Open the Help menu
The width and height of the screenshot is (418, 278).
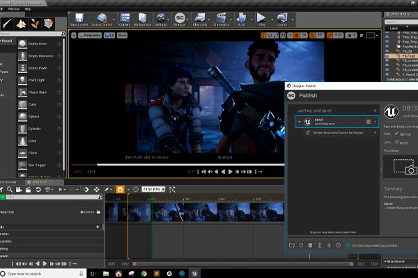(28, 9)
